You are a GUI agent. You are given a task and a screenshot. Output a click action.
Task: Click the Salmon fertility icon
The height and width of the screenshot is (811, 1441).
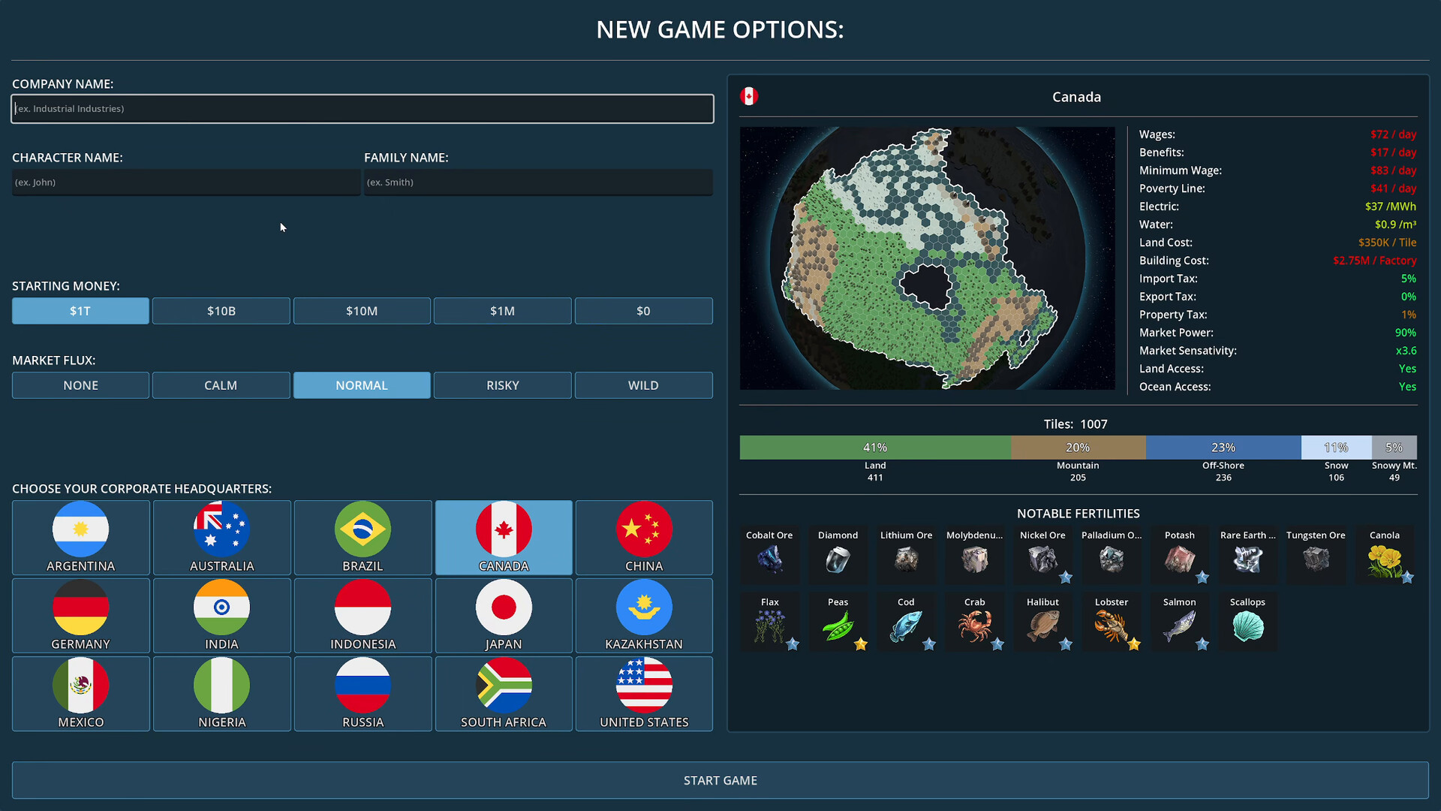1180,623
